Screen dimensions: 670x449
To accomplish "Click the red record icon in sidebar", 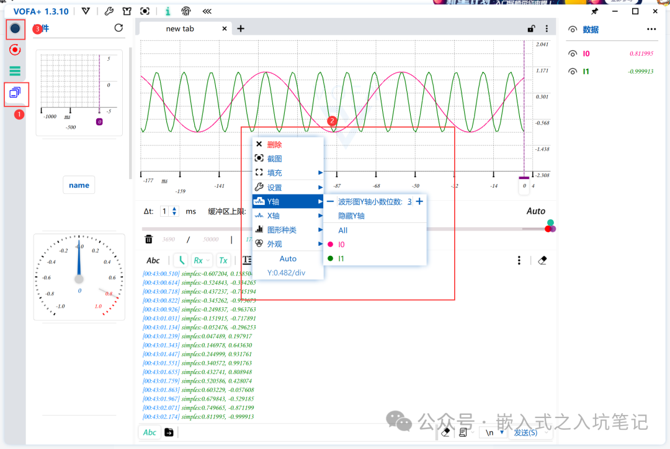I will click(x=15, y=50).
